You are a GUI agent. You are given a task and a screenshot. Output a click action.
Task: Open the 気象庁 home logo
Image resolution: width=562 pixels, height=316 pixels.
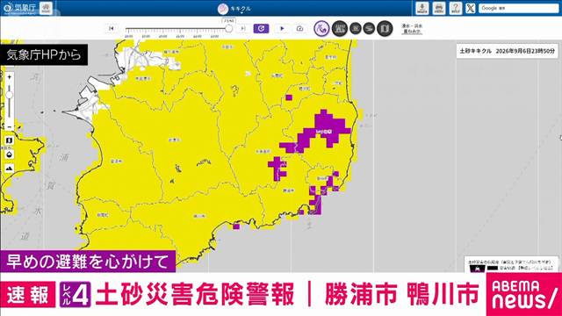point(19,8)
